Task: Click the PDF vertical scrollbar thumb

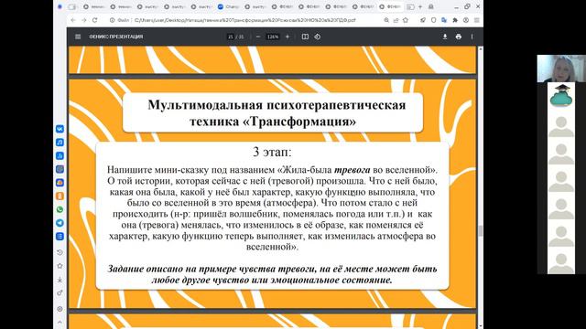Action: [x=480, y=231]
